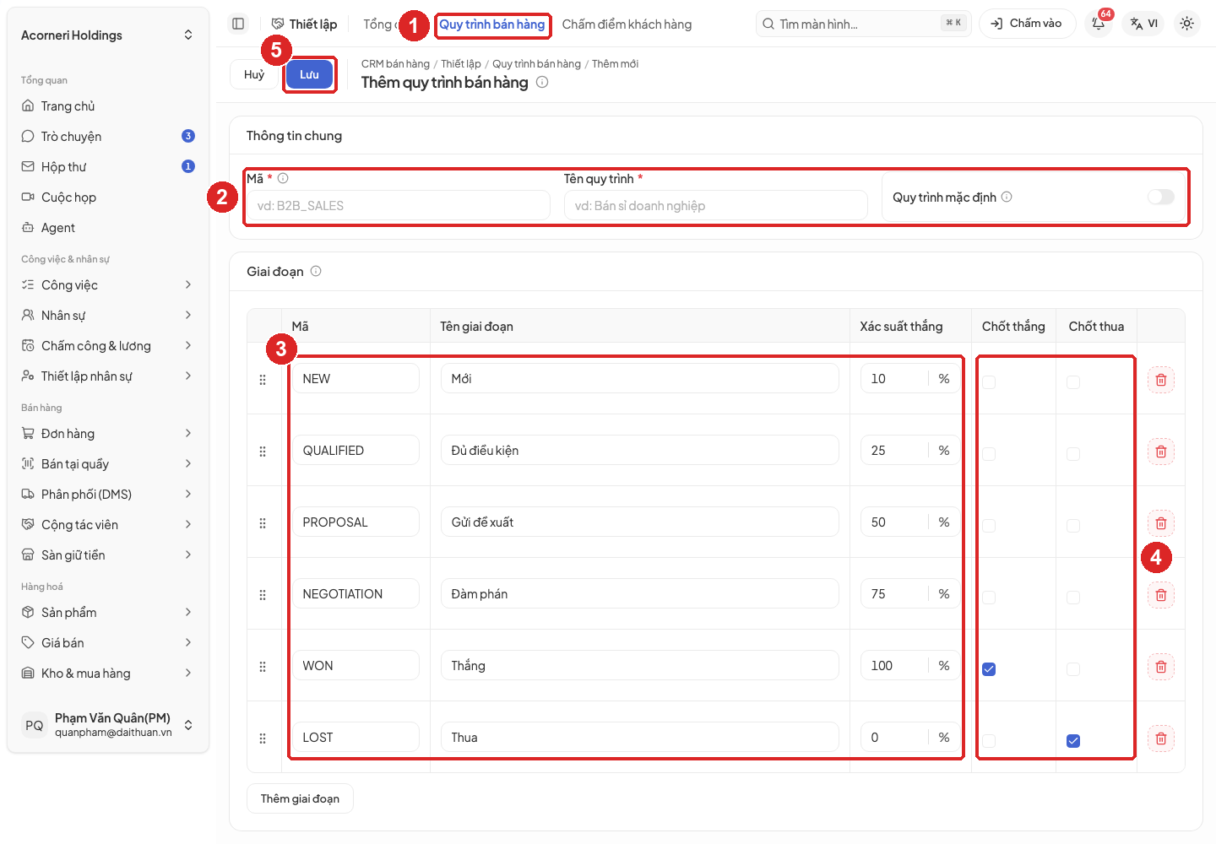This screenshot has width=1216, height=844.
Task: Uncheck Chốt thắng for WON stage
Action: click(989, 669)
